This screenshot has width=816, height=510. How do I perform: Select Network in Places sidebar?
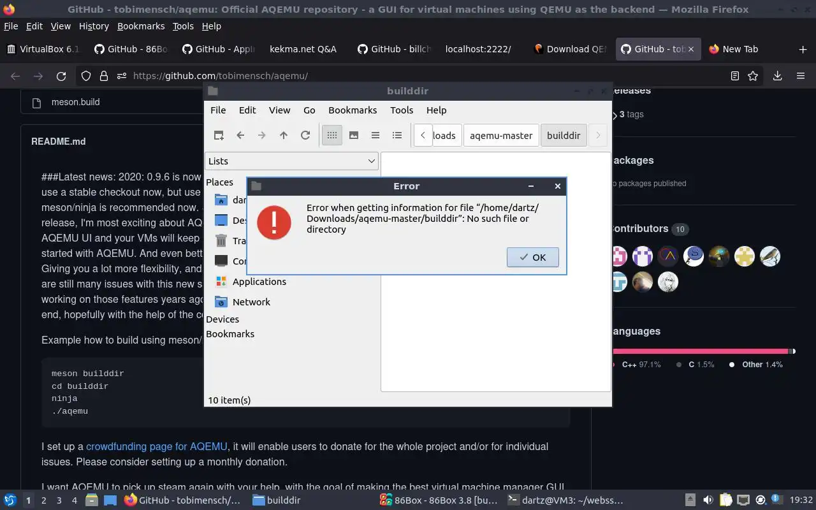point(251,302)
